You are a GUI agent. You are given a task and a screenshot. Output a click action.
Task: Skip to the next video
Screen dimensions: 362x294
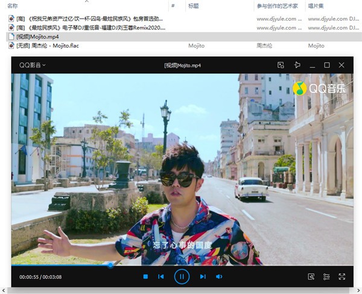[203, 276]
